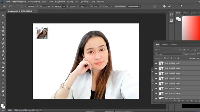Viewport: 200px width, 112px height.
Task: Reset to default foreground/background colors
Action: (x=1, y=102)
